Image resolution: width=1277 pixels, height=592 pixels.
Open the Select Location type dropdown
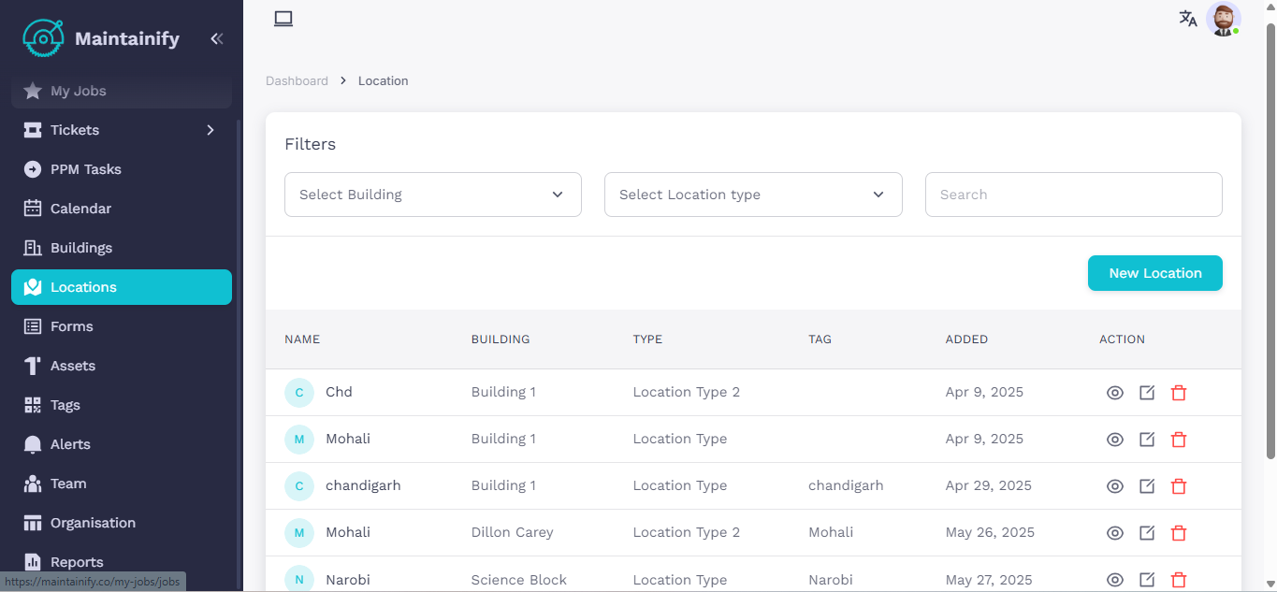753,195
